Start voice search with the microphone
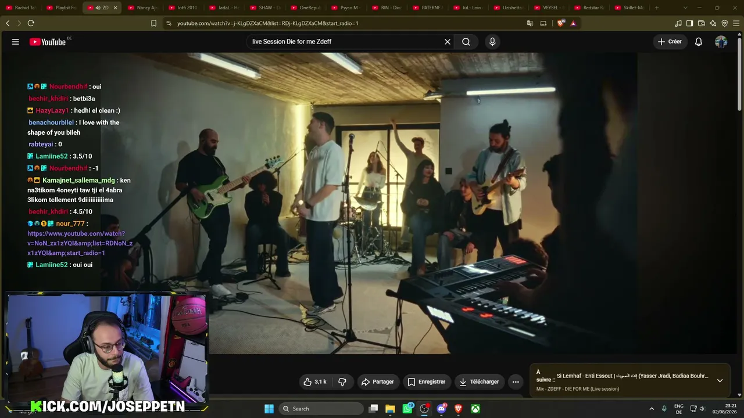 pos(492,42)
